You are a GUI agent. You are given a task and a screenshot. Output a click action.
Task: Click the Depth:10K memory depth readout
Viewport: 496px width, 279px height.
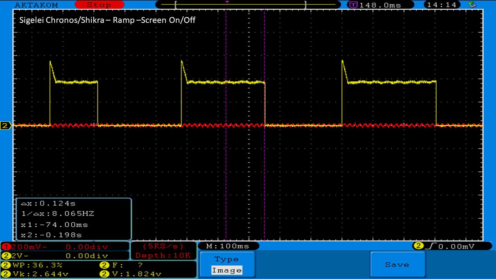pos(163,255)
